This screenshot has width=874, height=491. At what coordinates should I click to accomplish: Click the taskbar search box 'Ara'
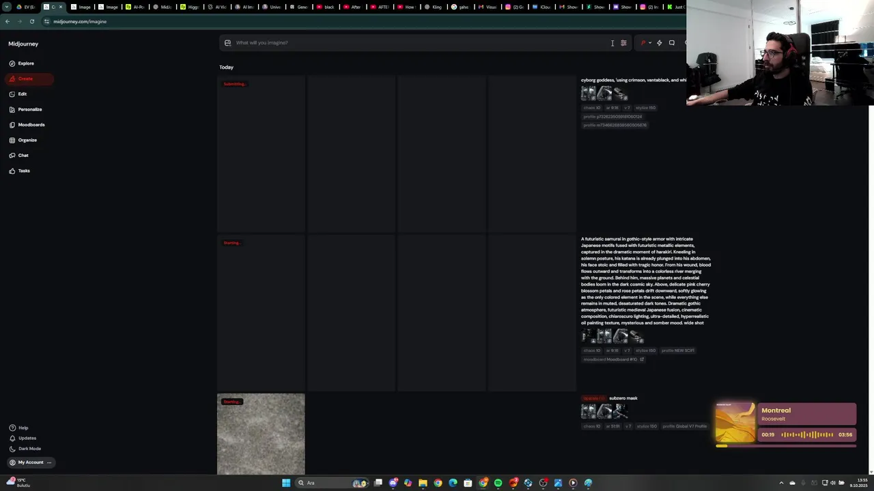(330, 483)
